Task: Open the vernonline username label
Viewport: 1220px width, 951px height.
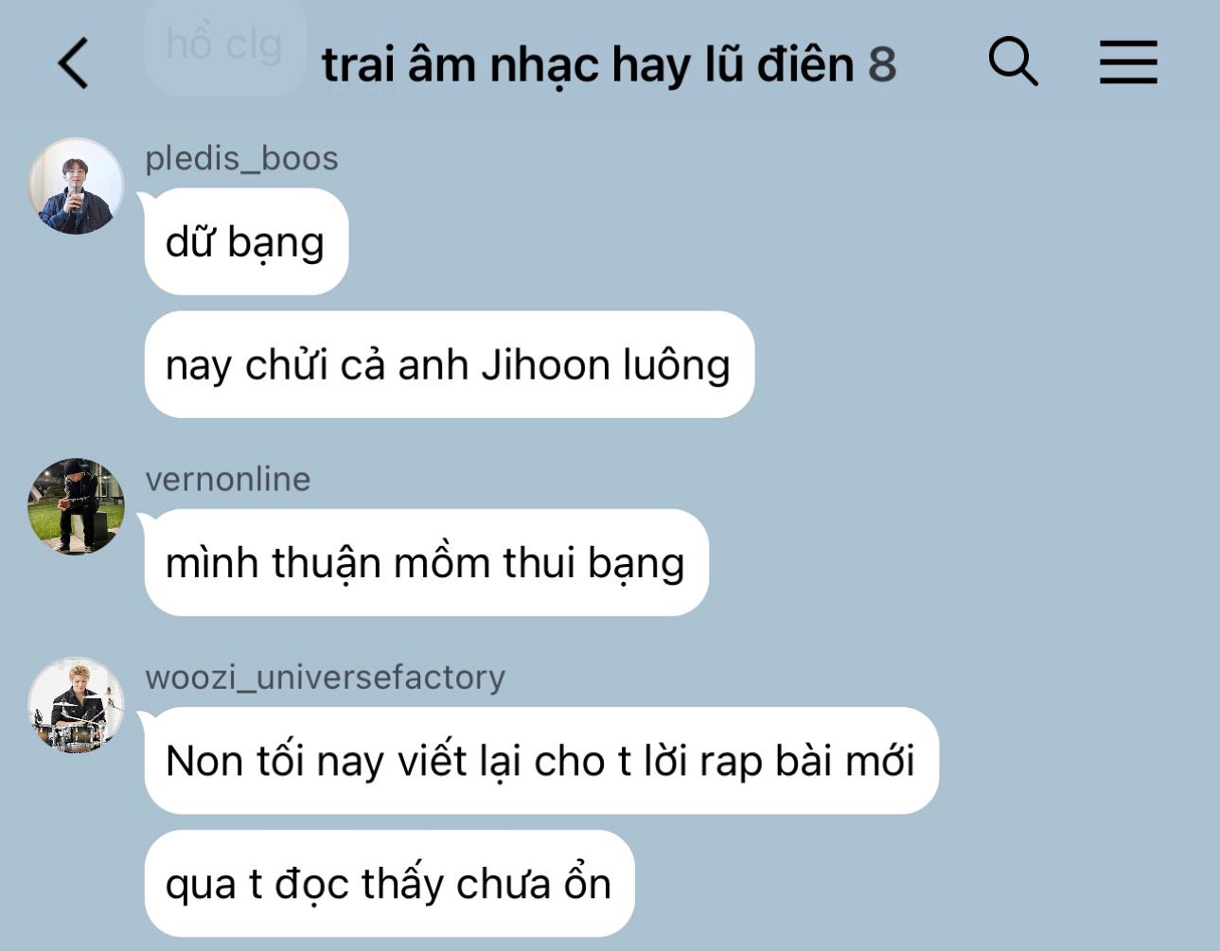Action: point(227,479)
